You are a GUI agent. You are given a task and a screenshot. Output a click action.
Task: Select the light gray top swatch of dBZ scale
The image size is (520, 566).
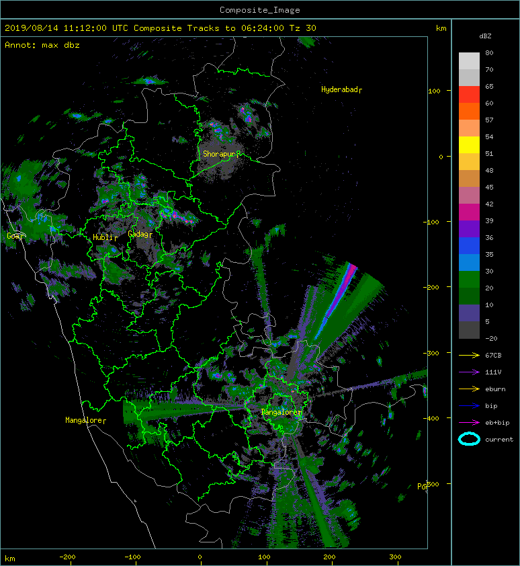(469, 60)
